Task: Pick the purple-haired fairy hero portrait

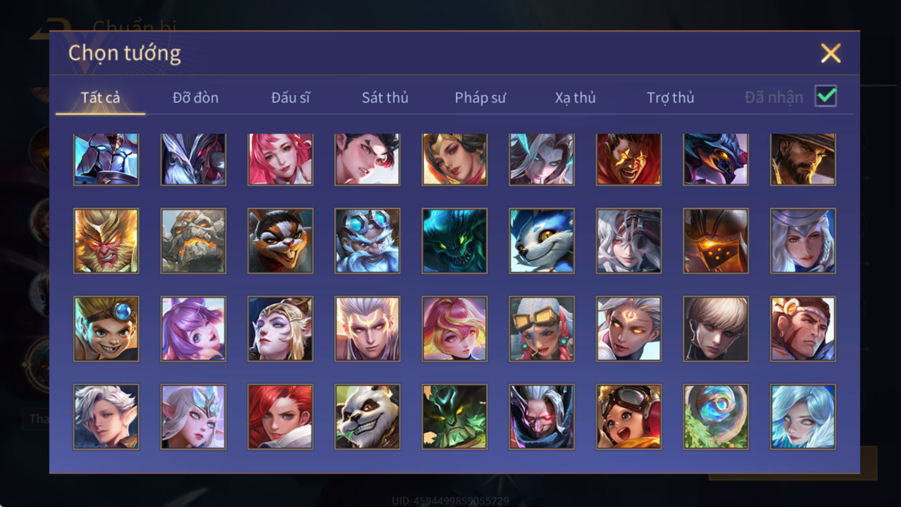Action: (x=193, y=329)
